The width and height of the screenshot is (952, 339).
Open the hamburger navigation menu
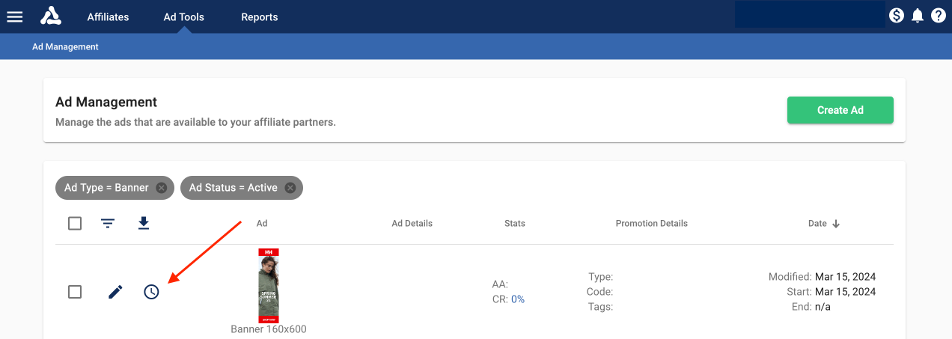(x=15, y=16)
